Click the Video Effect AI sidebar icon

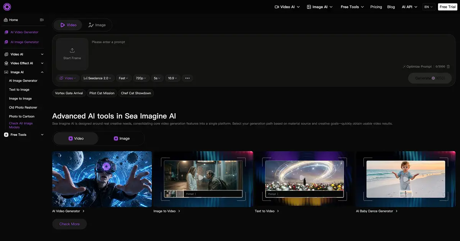(6, 63)
